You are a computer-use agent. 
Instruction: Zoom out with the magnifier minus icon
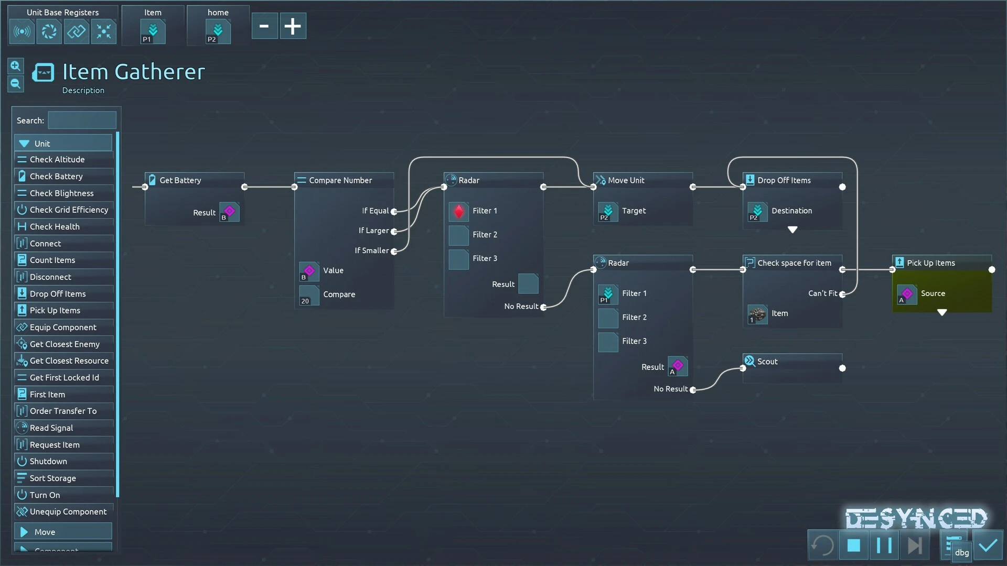pyautogui.click(x=16, y=84)
